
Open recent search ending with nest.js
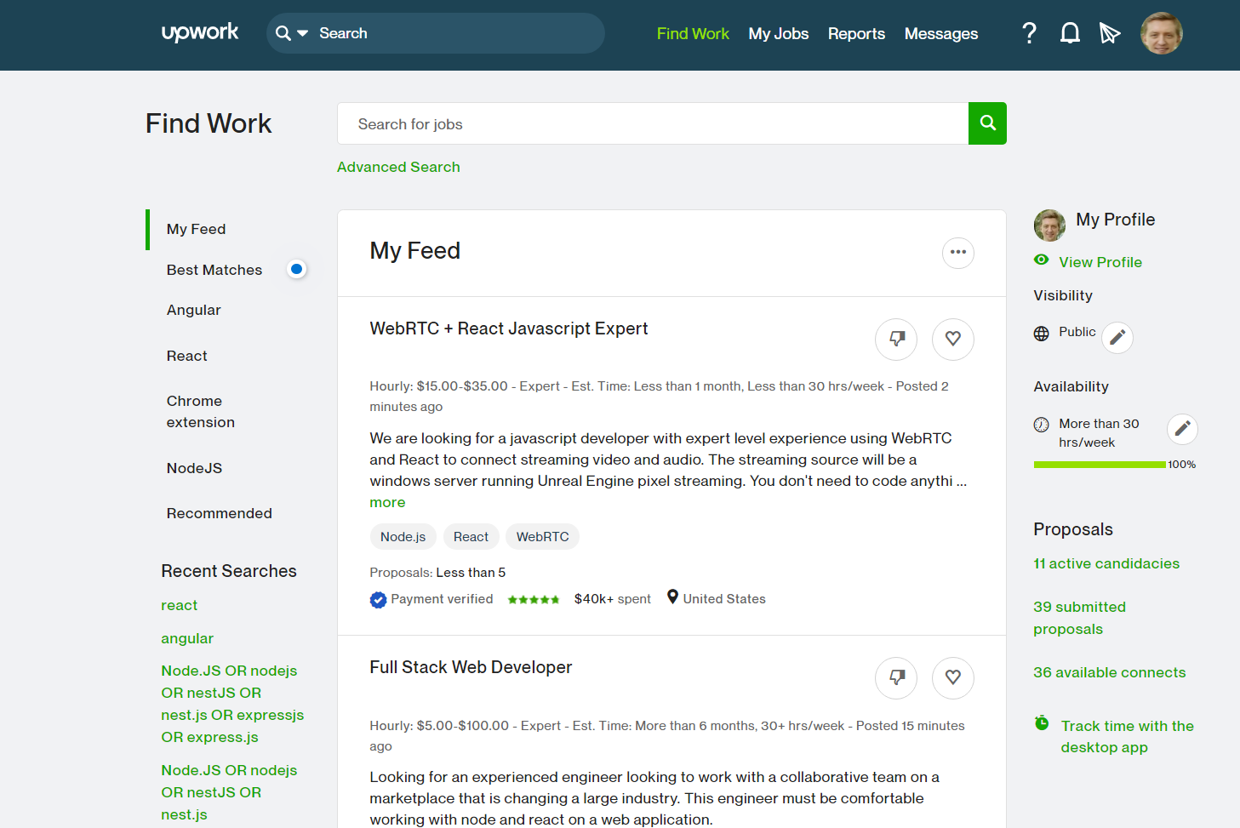coord(229,792)
